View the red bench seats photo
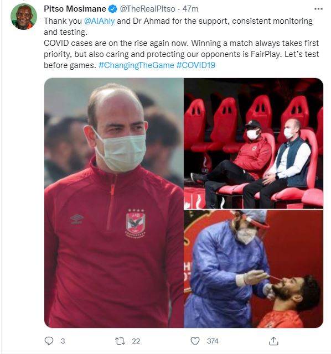 [254, 143]
